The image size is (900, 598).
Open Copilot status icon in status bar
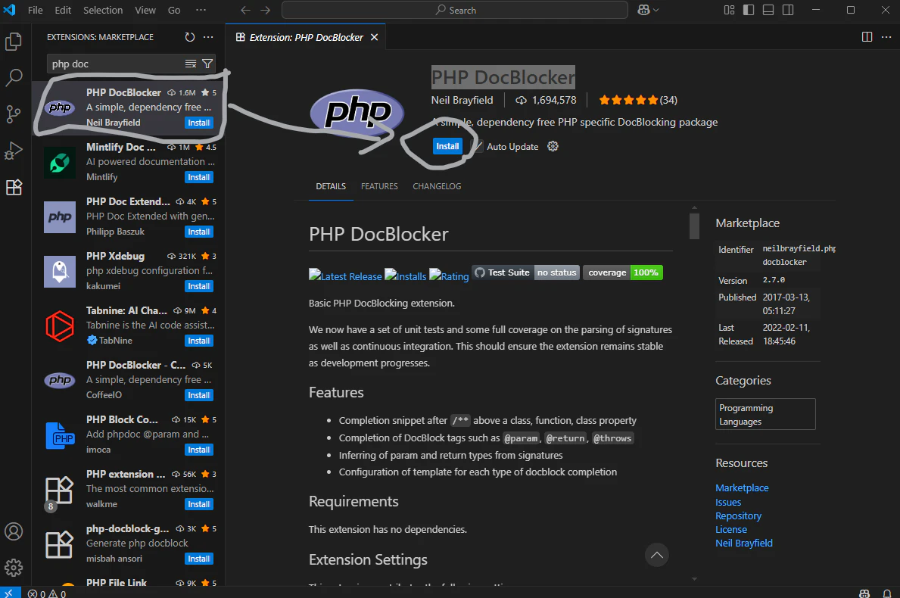pos(864,593)
